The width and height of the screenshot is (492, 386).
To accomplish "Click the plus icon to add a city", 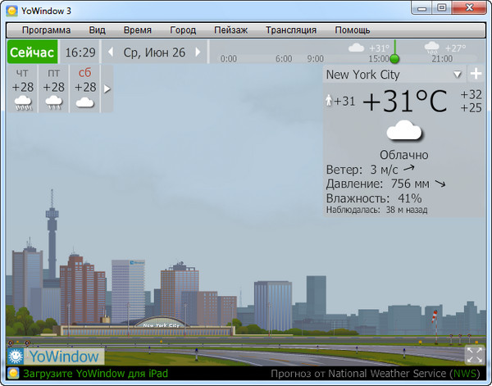I will pyautogui.click(x=476, y=74).
